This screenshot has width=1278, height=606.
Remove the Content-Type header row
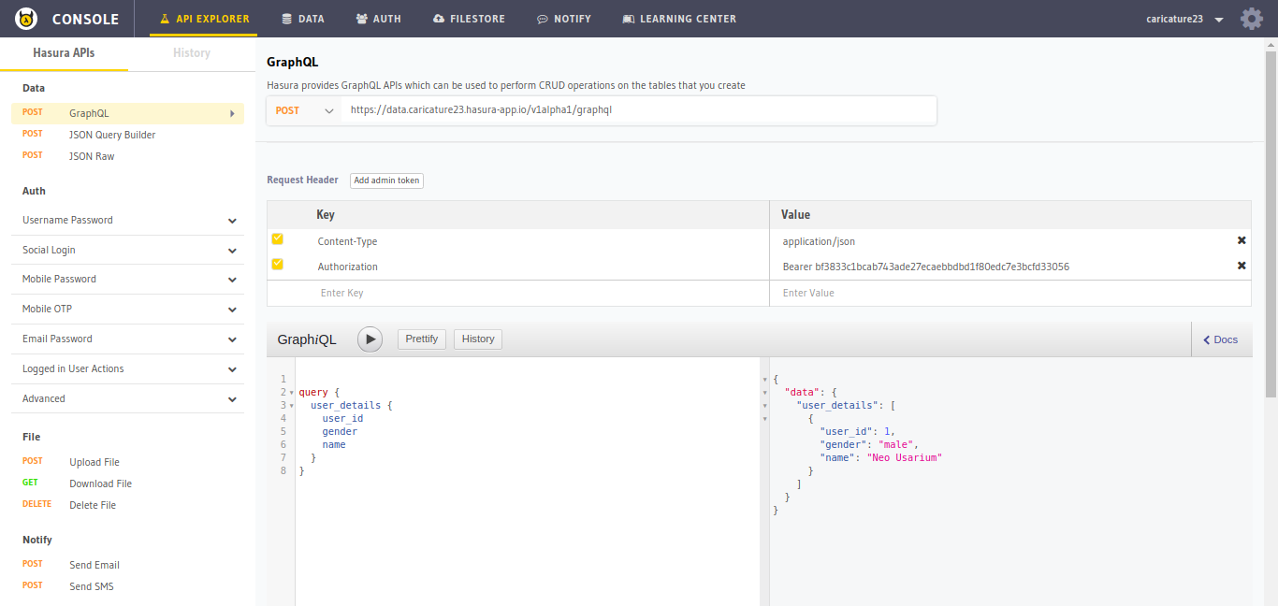click(x=1242, y=240)
